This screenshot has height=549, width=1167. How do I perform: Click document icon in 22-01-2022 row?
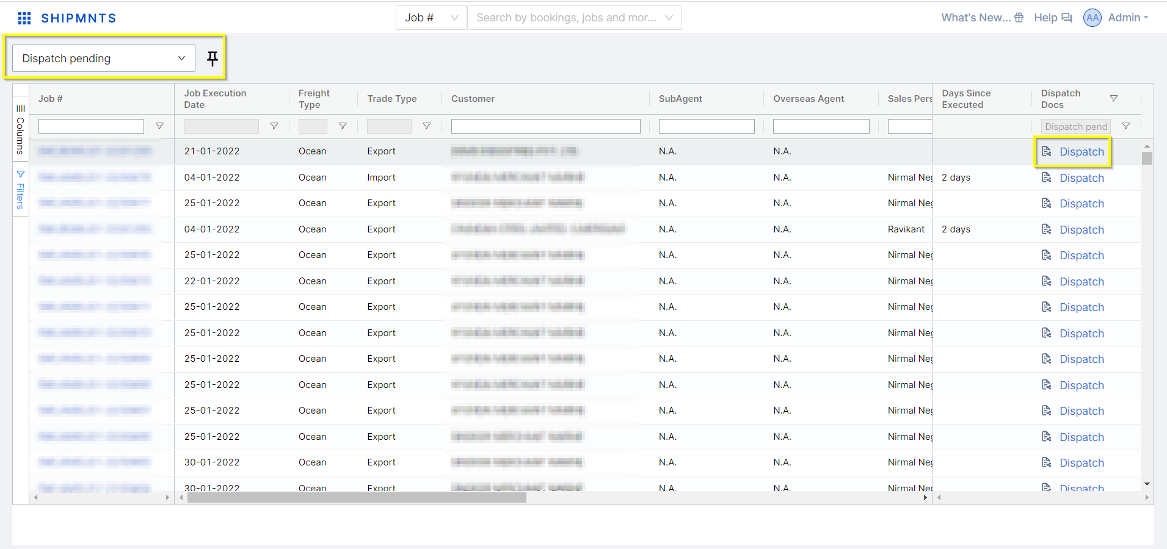pyautogui.click(x=1047, y=281)
